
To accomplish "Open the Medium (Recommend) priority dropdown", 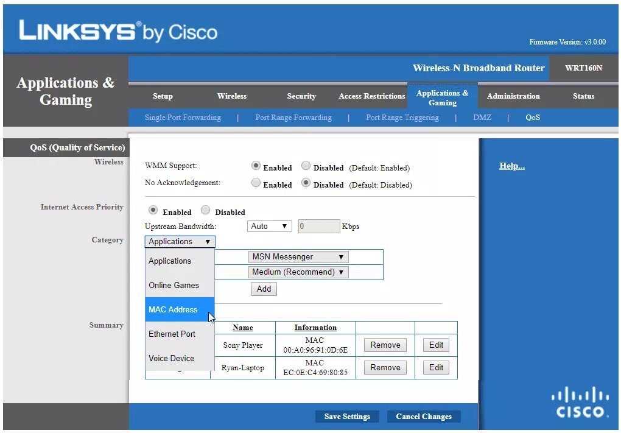I will [x=298, y=272].
